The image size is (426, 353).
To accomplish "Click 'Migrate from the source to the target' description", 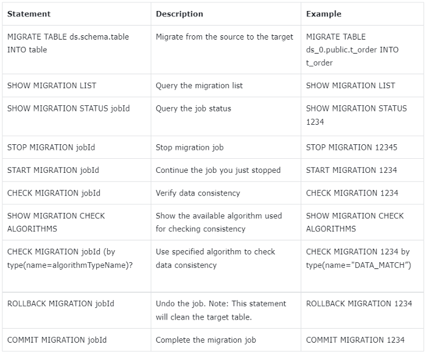I will click(x=225, y=37).
